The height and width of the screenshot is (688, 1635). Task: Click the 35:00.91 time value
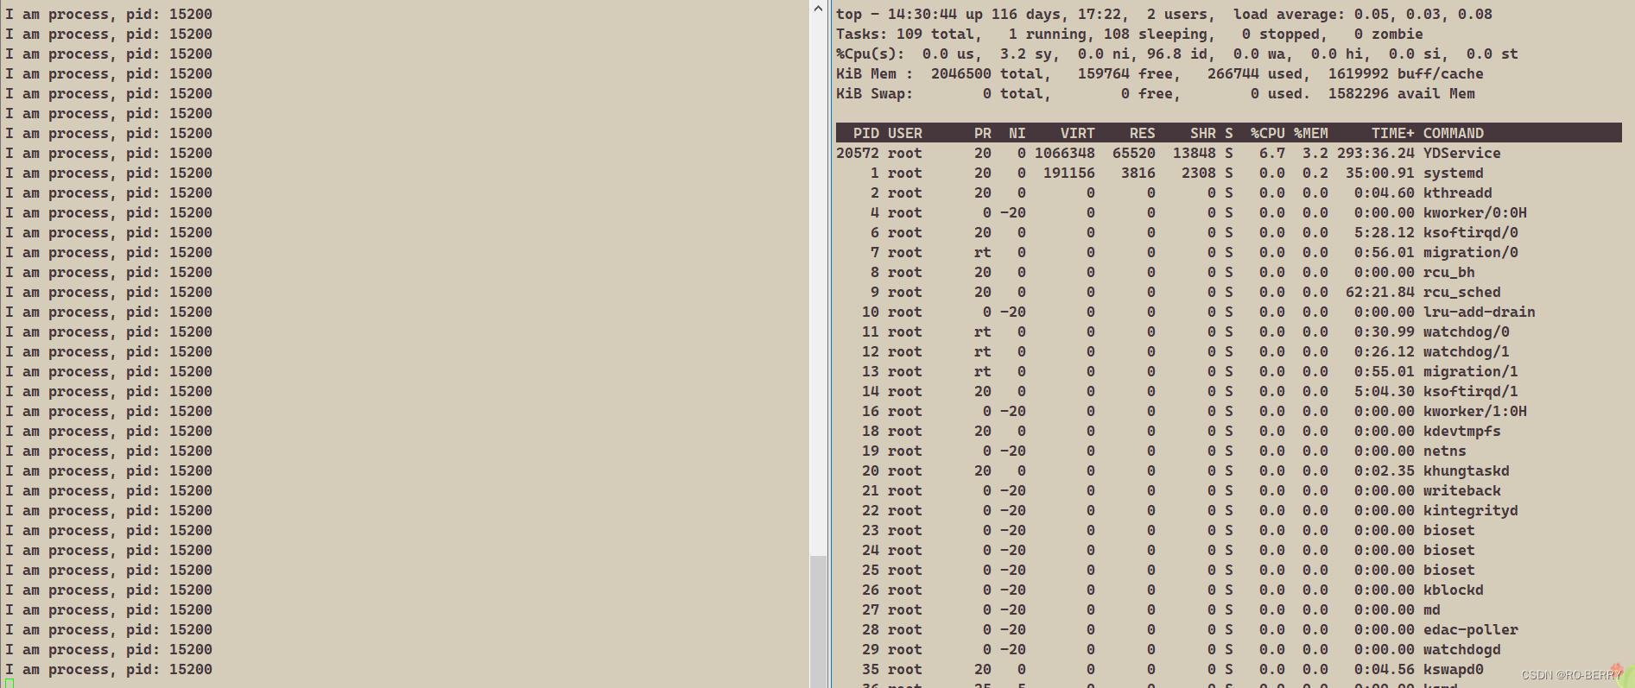pos(1379,173)
